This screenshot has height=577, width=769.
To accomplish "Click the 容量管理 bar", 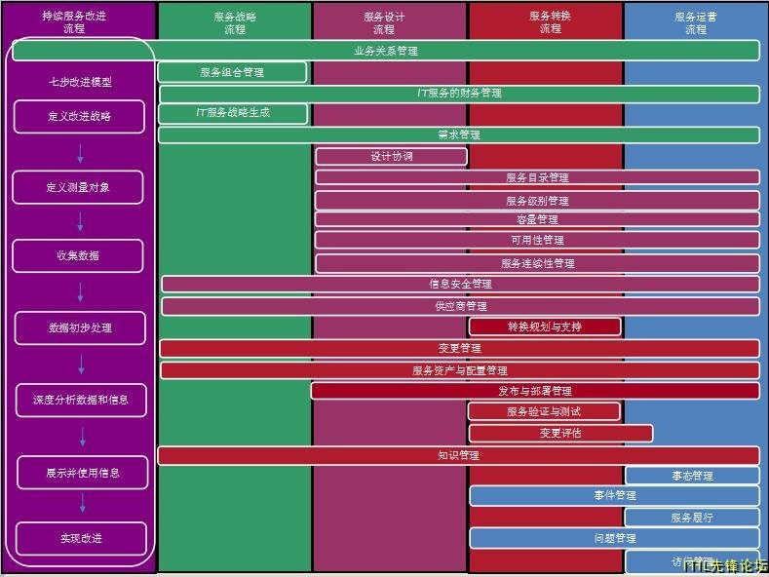I will point(537,219).
